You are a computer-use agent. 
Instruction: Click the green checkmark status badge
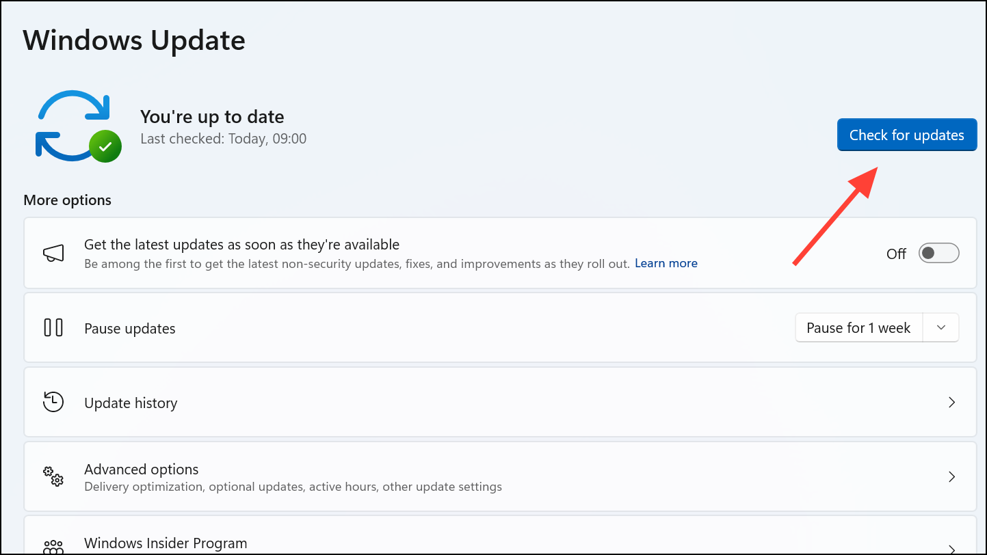[105, 146]
